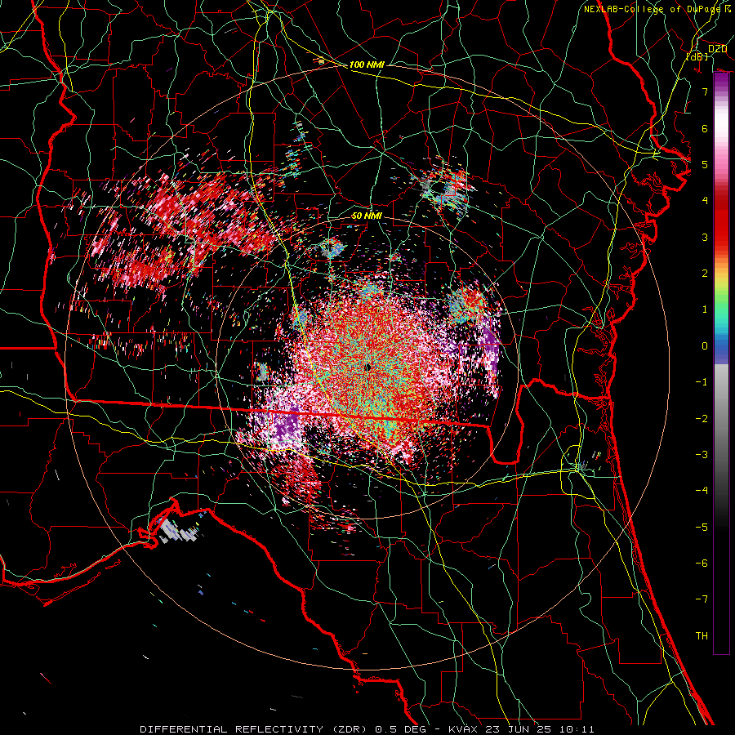Click the "50 NMI" range ring label
Viewport: 735px width, 735px height.
[x=367, y=216]
